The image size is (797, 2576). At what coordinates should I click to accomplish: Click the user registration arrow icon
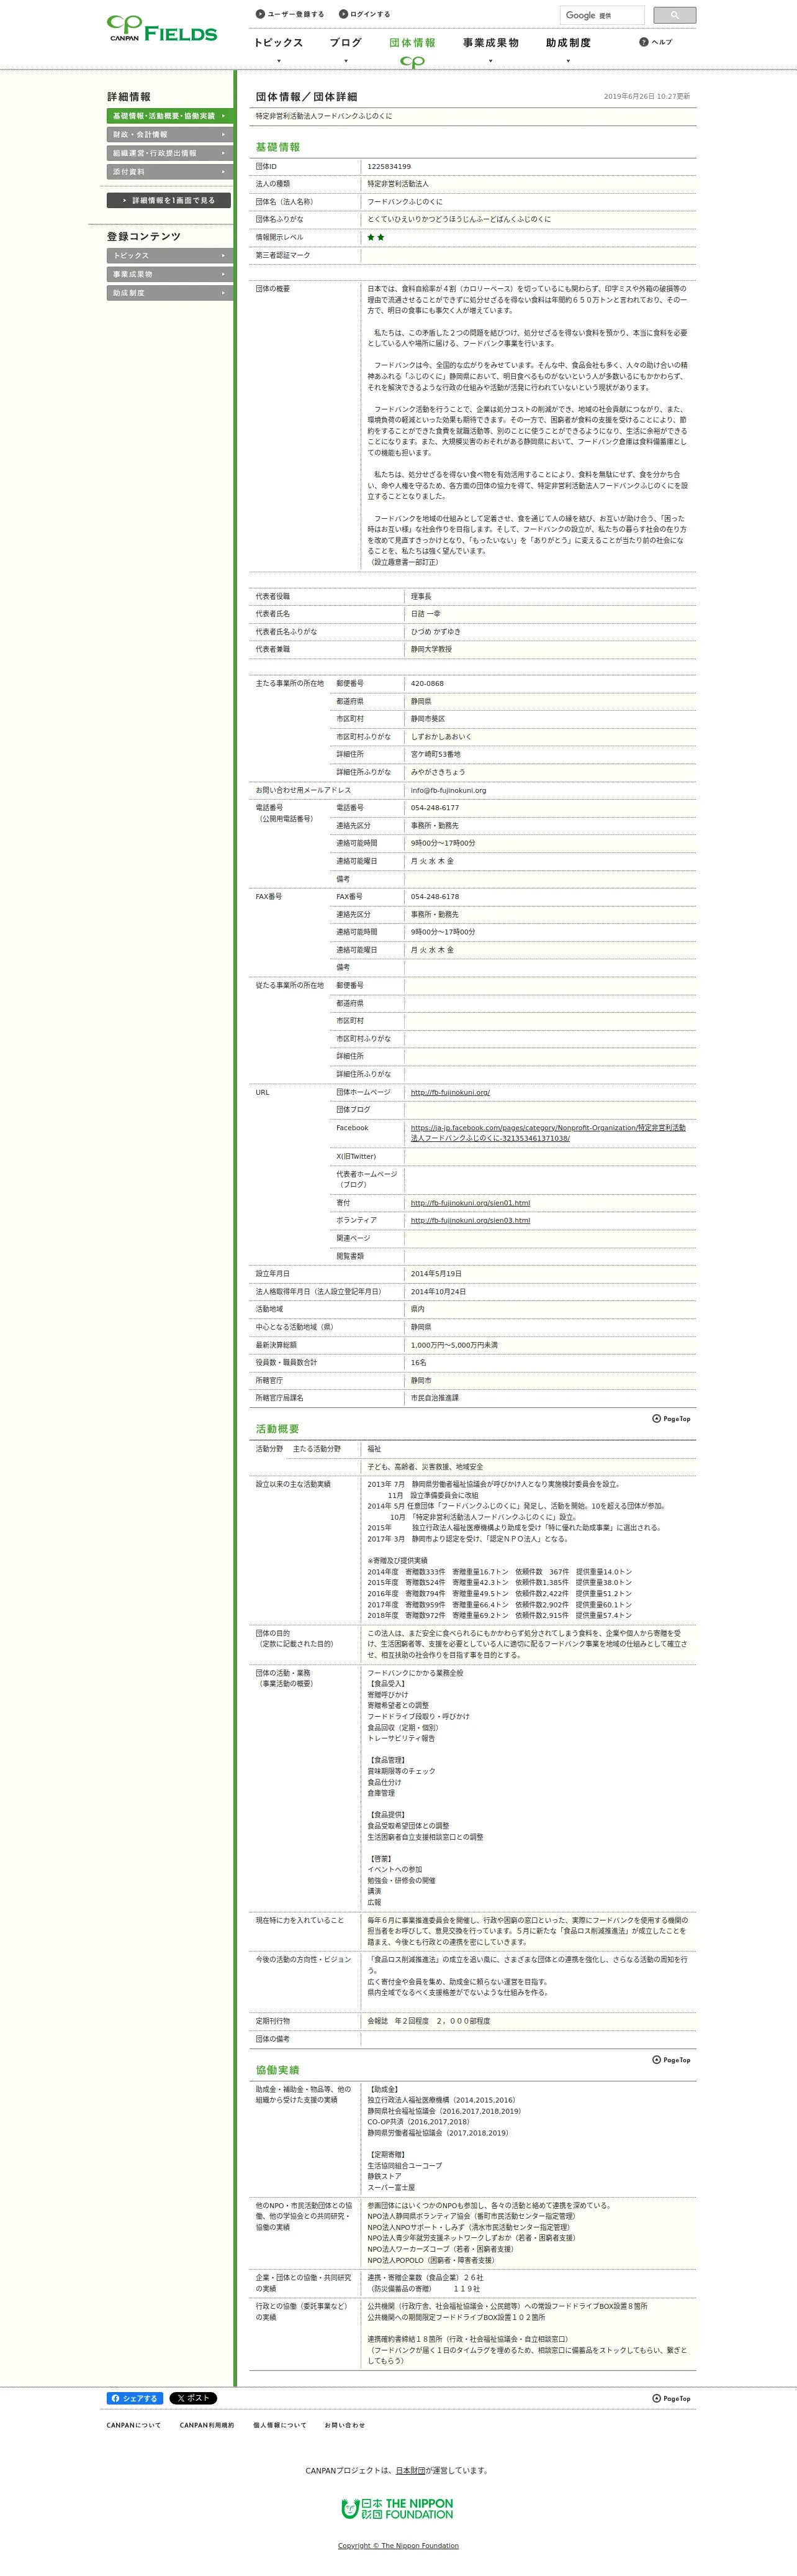click(259, 14)
